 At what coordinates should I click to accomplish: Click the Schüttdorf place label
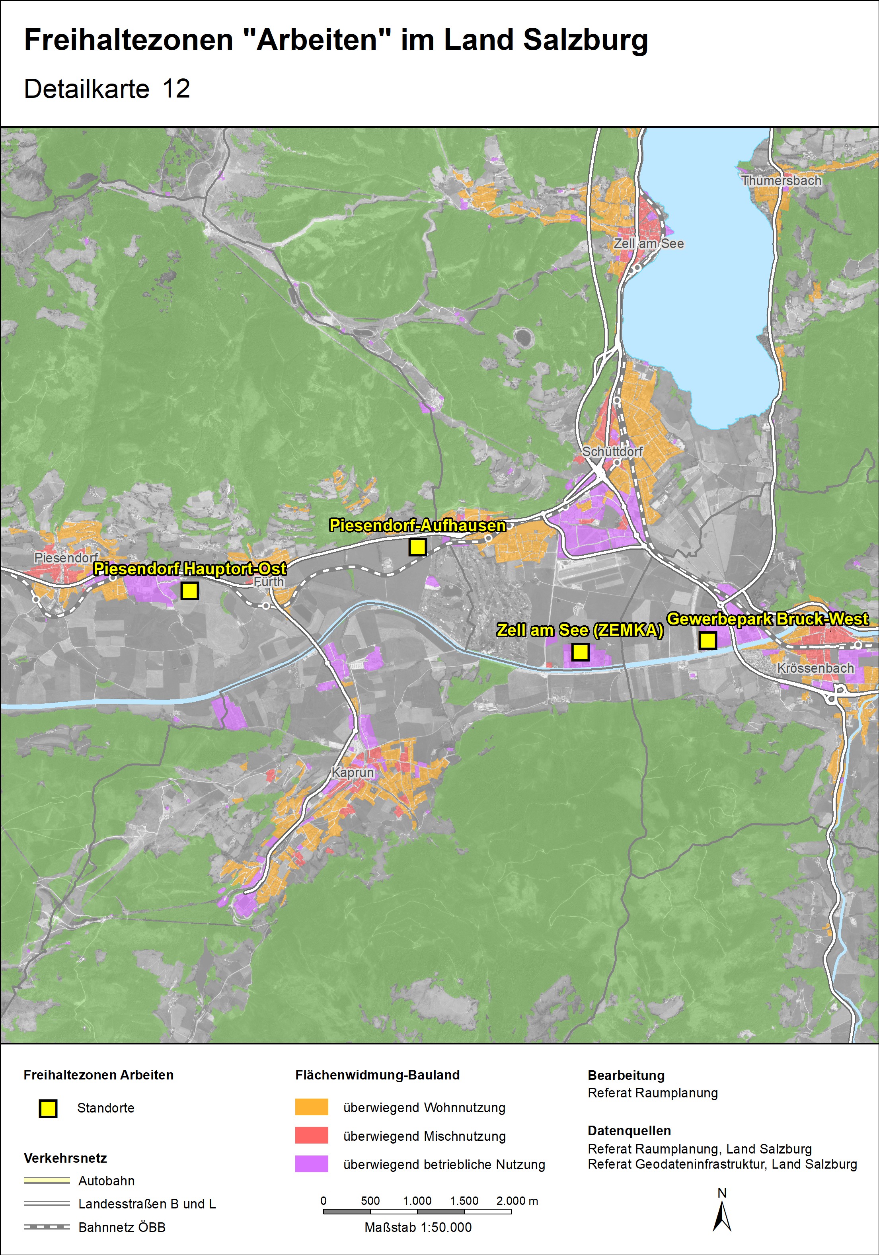612,451
